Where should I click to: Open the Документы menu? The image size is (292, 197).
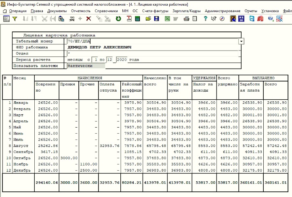pos(57,11)
